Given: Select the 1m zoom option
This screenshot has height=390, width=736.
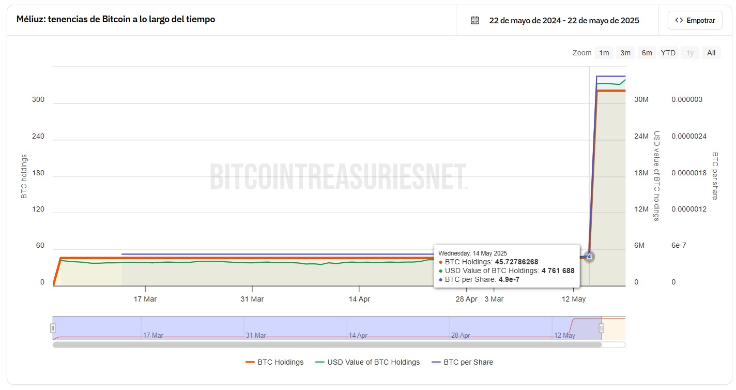Looking at the screenshot, I should 604,53.
